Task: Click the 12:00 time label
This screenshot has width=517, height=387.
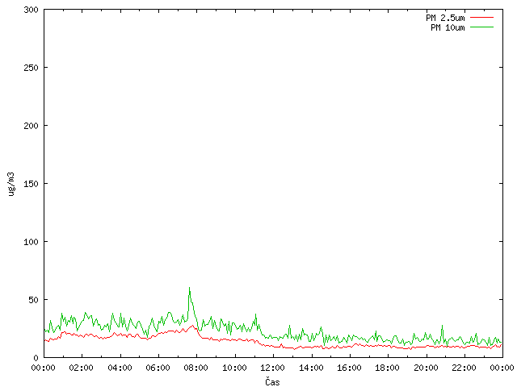Action: coord(273,368)
